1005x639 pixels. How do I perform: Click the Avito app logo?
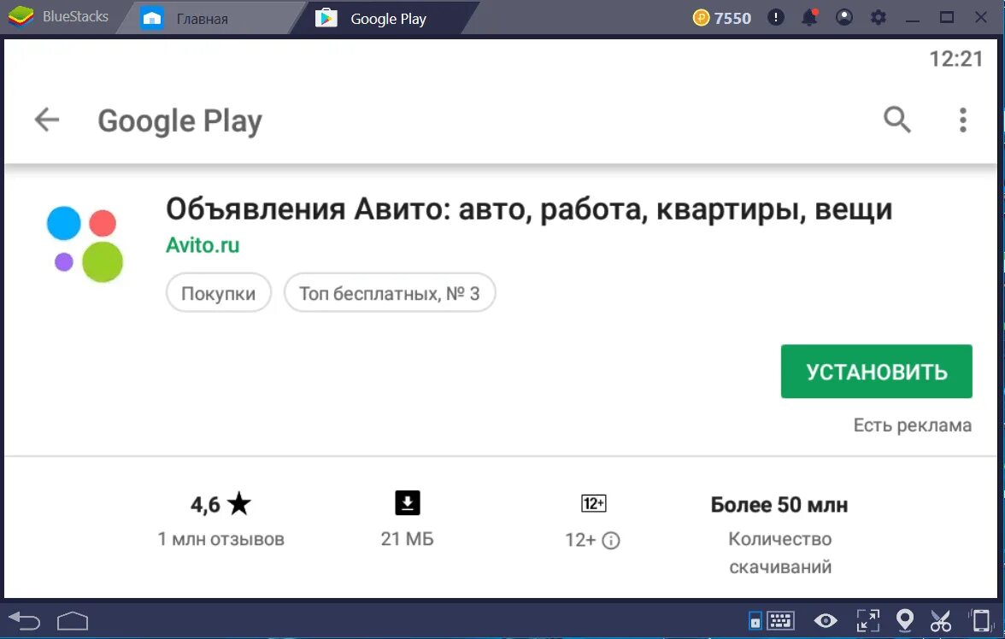tap(85, 244)
